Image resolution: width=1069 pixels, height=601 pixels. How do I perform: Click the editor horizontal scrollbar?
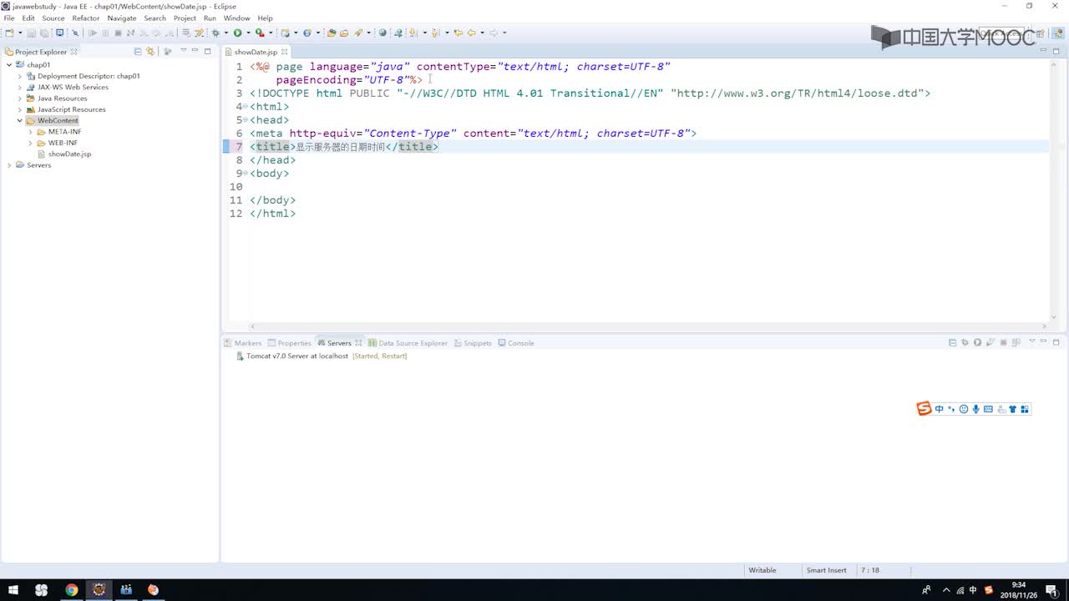[x=648, y=326]
